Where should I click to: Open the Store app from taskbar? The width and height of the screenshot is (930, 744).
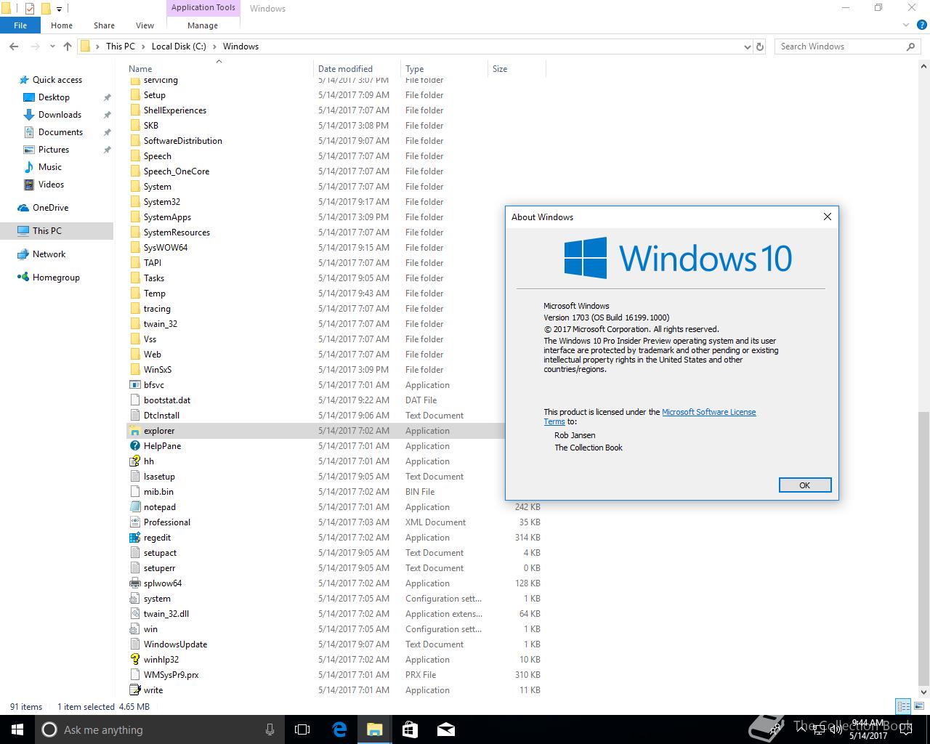pyautogui.click(x=410, y=729)
